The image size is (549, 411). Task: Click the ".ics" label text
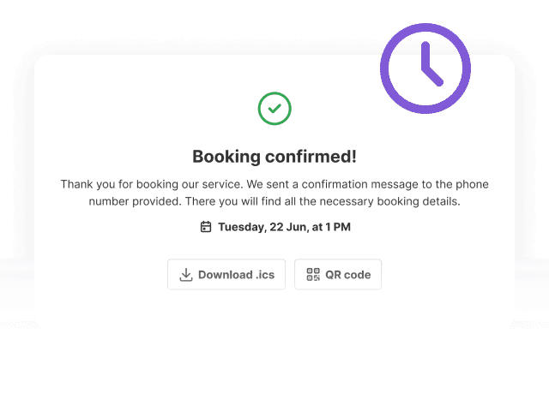[x=265, y=275]
